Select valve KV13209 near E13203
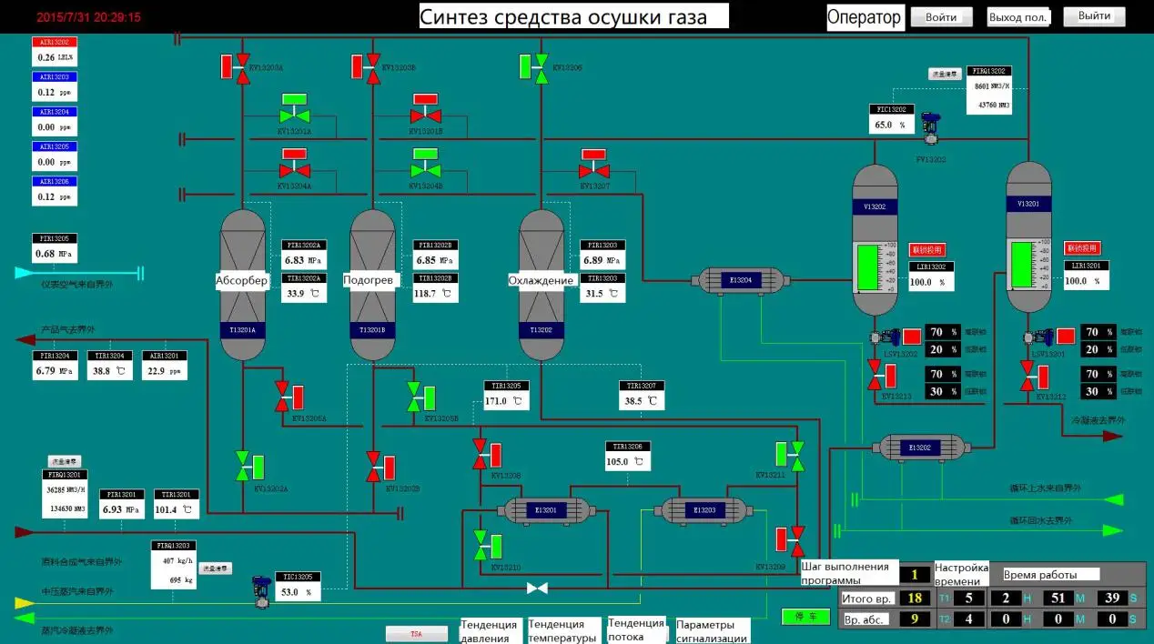Screen dimensions: 1154x644 [797, 538]
